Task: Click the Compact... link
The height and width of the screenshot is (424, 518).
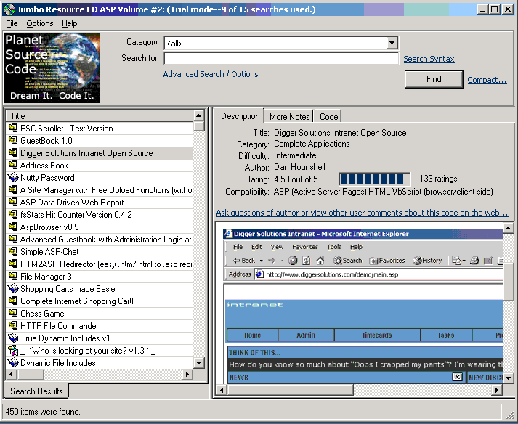Action: (487, 80)
